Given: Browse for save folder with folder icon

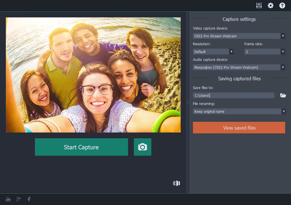Looking at the screenshot, I should pos(283,95).
